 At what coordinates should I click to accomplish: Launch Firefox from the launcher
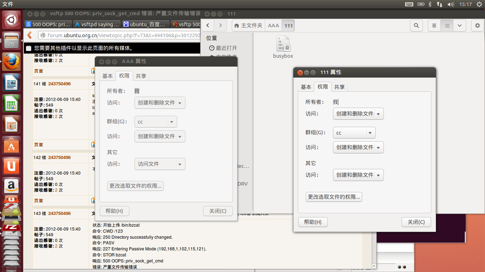tap(12, 62)
